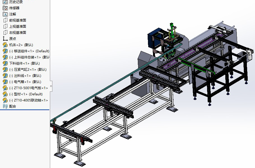
Task: Click the 型材<1> part icon
Action: [5, 94]
